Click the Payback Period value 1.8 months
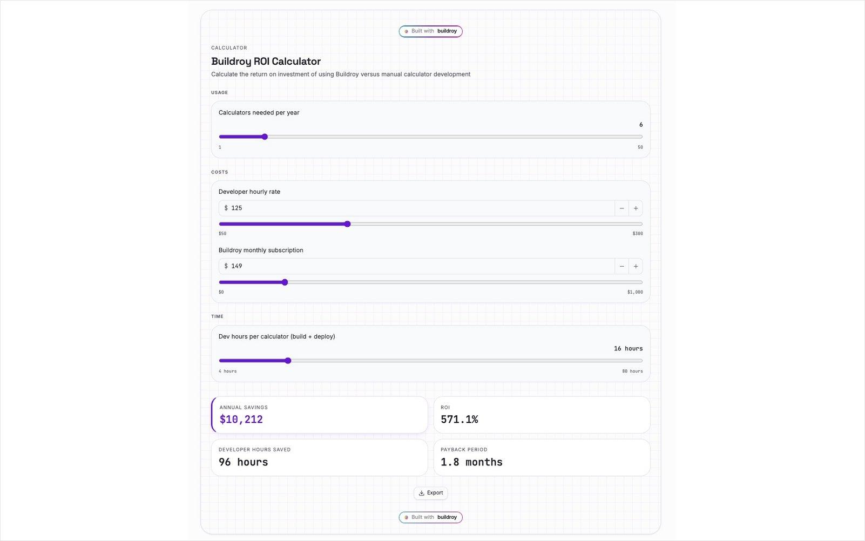 pos(471,462)
